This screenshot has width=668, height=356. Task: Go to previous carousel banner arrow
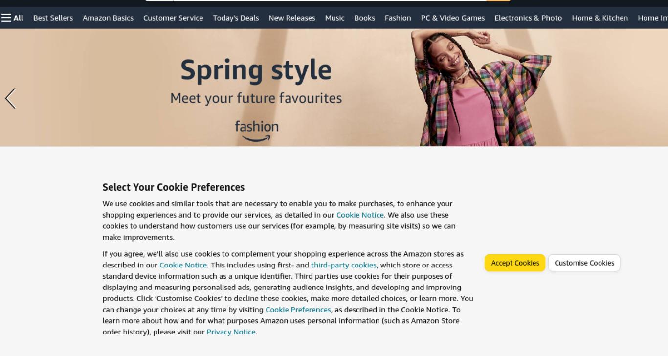pos(10,98)
